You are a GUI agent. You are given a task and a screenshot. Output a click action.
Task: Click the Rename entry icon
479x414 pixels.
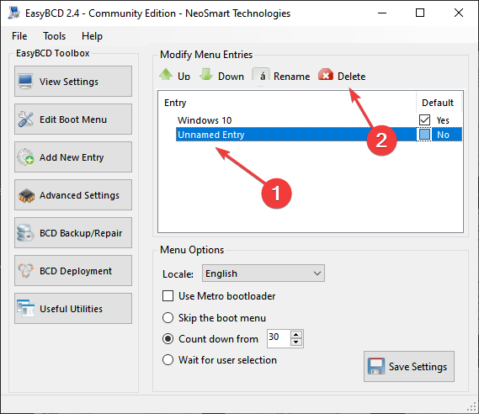point(261,75)
